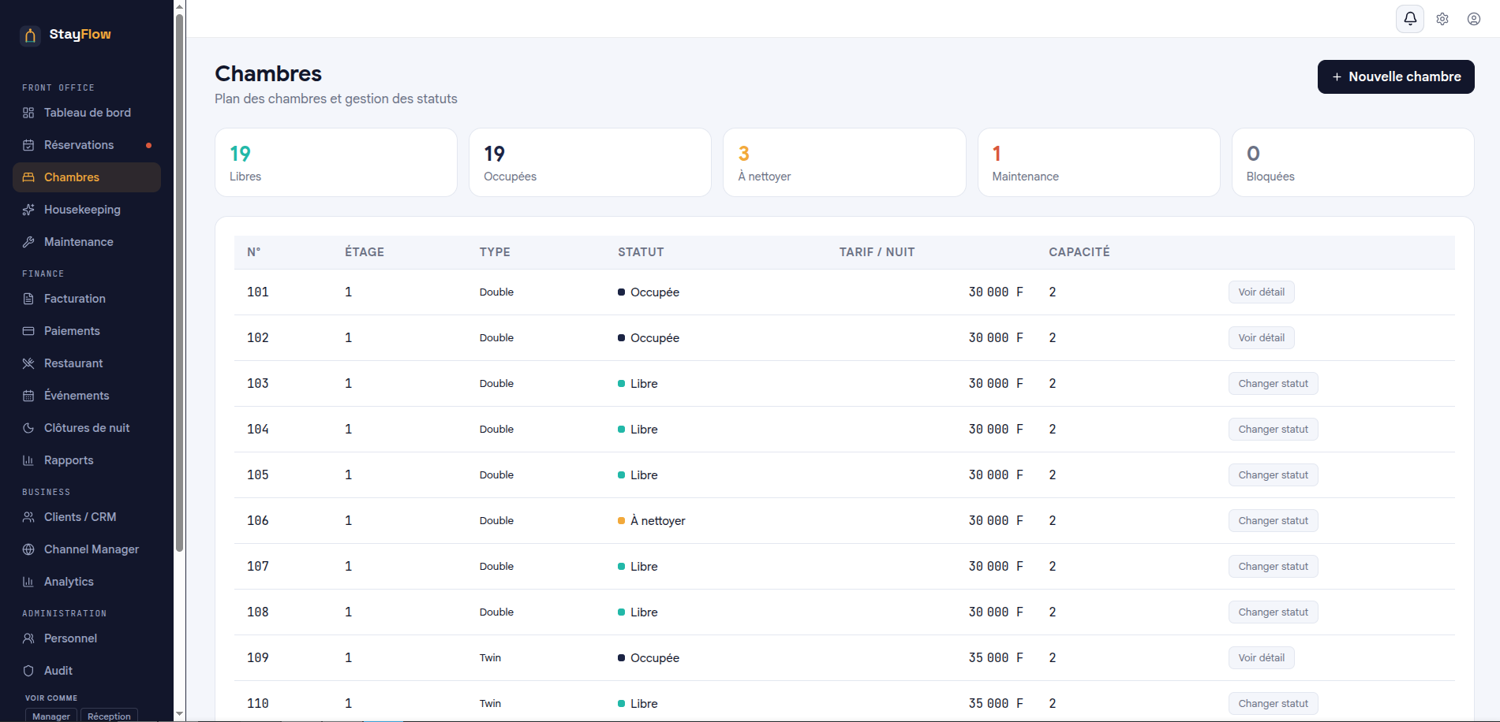Click the Occupées stat card
1500x722 pixels.
tap(590, 162)
